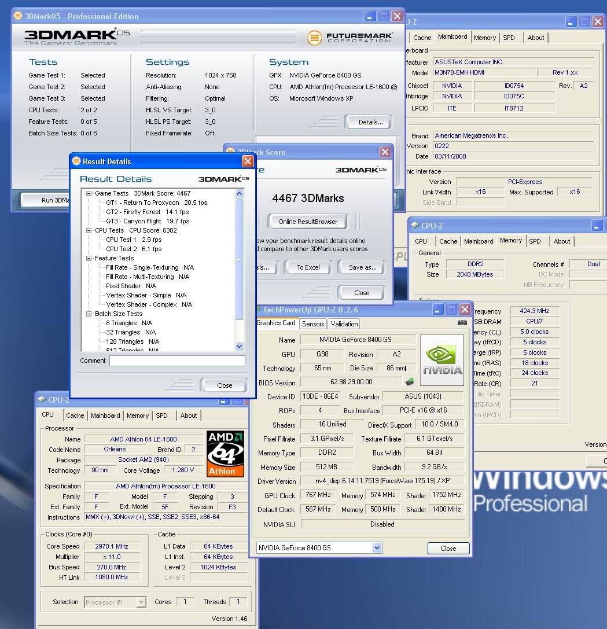Click the Core Speed value 2970.1 MHz
This screenshot has width=607, height=629.
point(112,546)
